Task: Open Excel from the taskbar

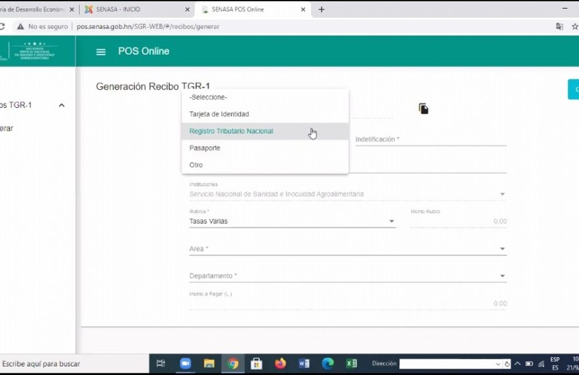Action: pos(351,363)
